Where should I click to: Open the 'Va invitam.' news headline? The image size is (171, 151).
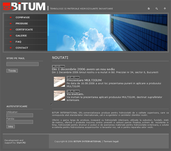pyautogui.click(x=75, y=94)
